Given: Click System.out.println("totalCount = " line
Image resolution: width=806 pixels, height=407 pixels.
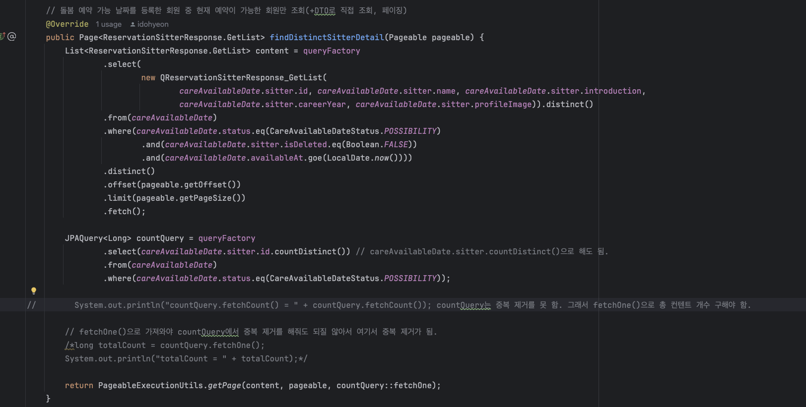Looking at the screenshot, I should click(x=186, y=359).
